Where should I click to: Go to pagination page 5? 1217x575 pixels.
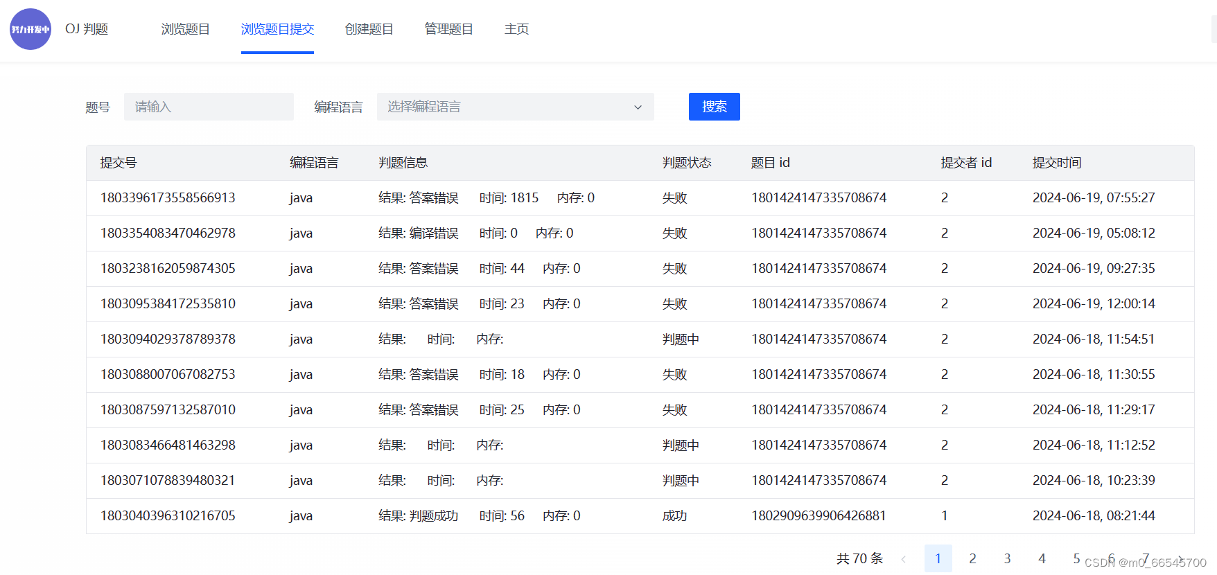click(x=1076, y=558)
